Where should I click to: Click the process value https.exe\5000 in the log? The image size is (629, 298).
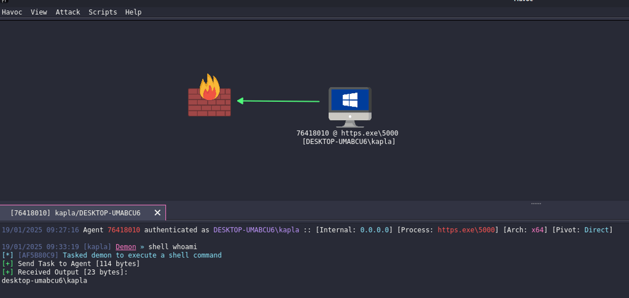click(466, 230)
